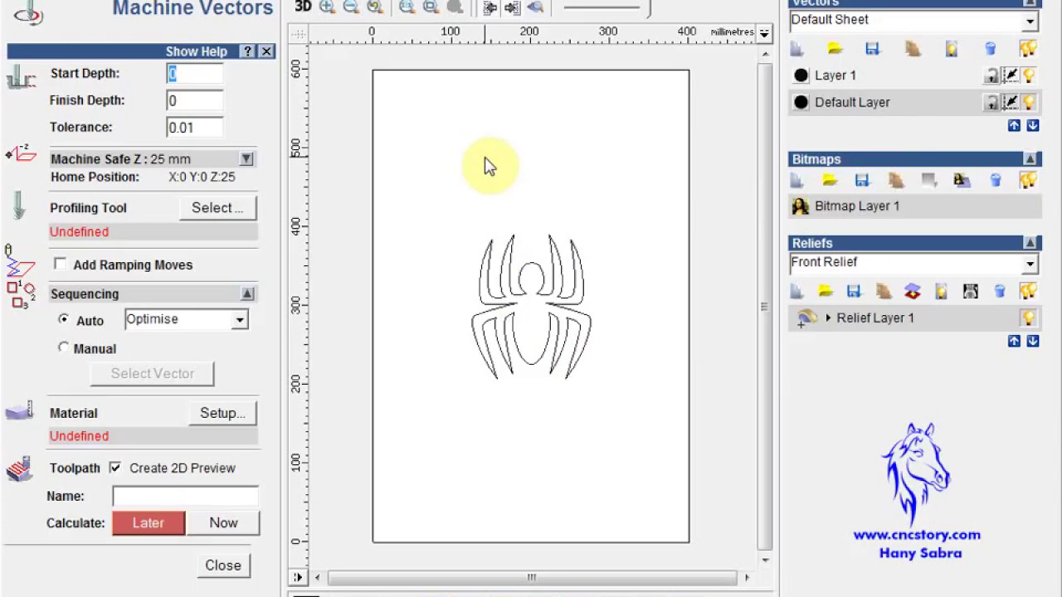The image size is (1062, 597).
Task: Delete relief layer with Reliefs trash icon
Action: click(1000, 291)
